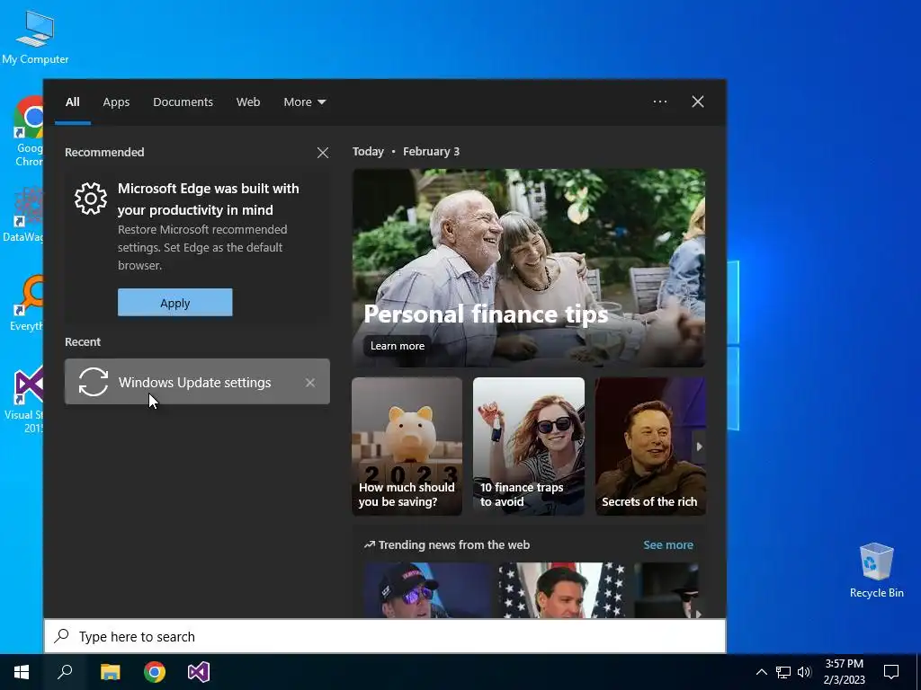Open the Personal finance tips image

click(529, 268)
